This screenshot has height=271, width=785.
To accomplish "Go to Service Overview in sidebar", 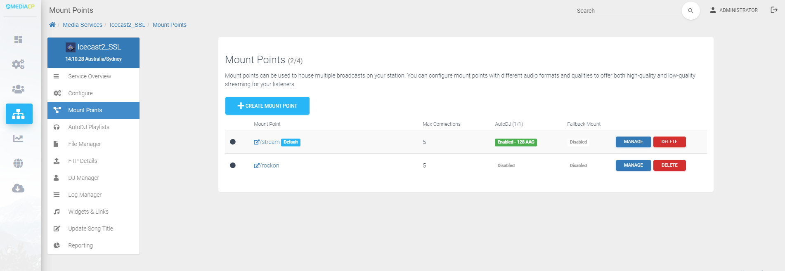I will point(90,76).
